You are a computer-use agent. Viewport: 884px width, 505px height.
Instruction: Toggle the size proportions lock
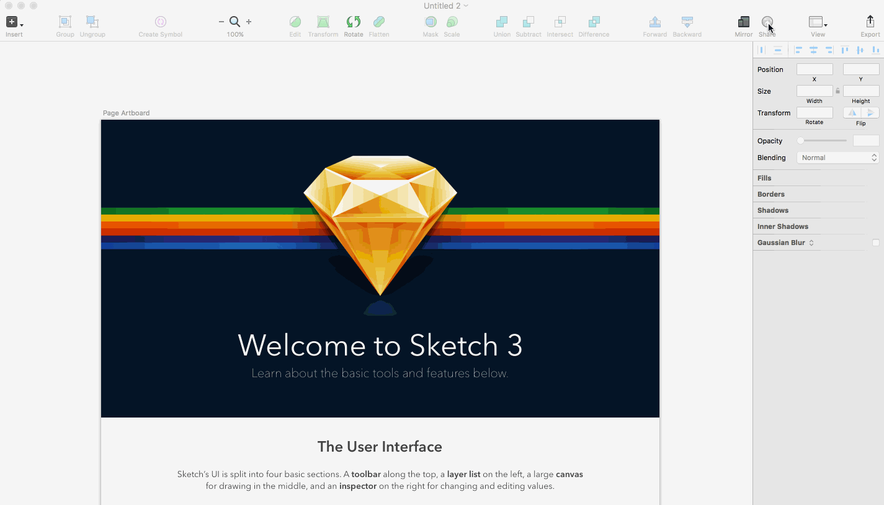837,91
